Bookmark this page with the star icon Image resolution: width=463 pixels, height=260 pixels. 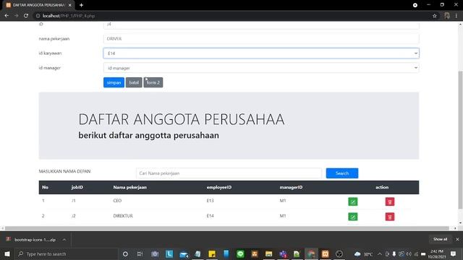pyautogui.click(x=434, y=16)
